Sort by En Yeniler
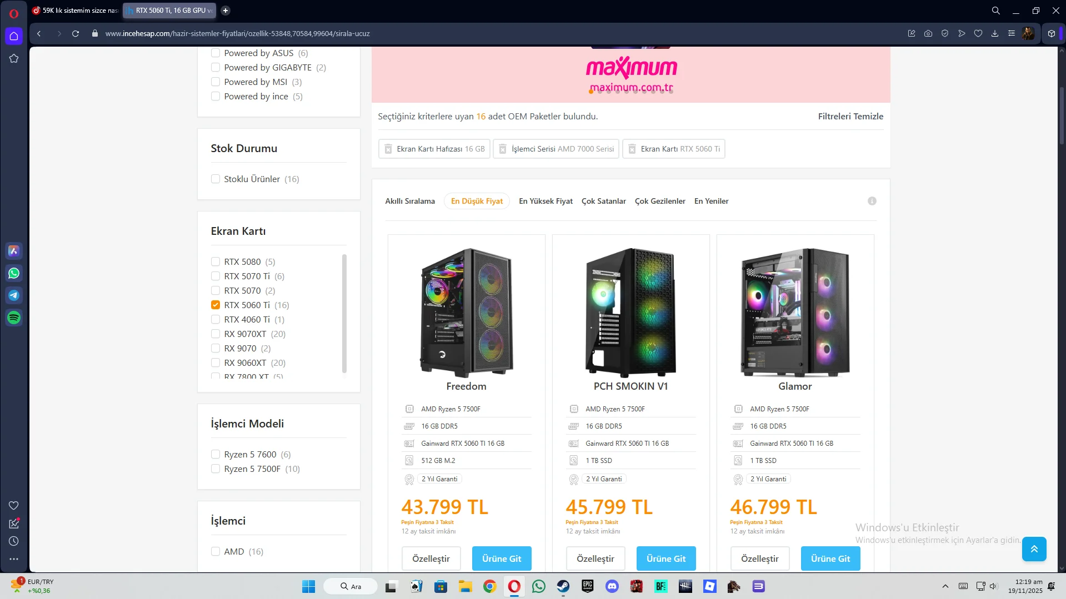1066x599 pixels. [x=712, y=201]
